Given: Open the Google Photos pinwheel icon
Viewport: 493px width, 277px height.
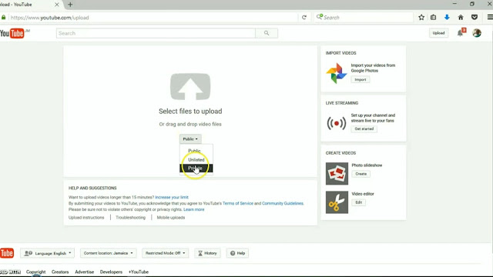Looking at the screenshot, I should pyautogui.click(x=337, y=73).
